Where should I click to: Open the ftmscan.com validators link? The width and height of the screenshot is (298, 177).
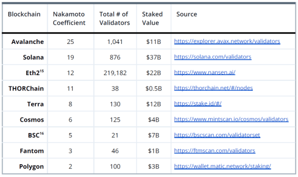coord(215,151)
